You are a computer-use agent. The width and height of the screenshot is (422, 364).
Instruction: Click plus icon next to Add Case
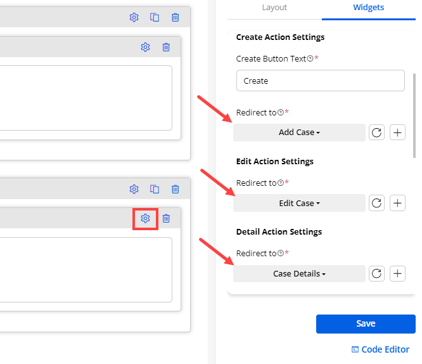[x=397, y=133]
